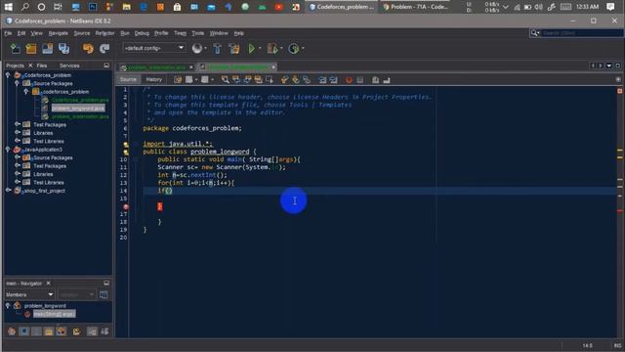The height and width of the screenshot is (352, 625).
Task: Click the red error icon beside line 16
Action: [x=126, y=206]
